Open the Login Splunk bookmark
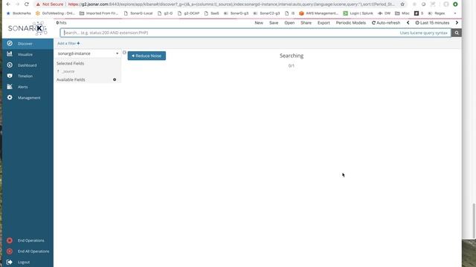Screen dimensions: 476x267 [358, 13]
